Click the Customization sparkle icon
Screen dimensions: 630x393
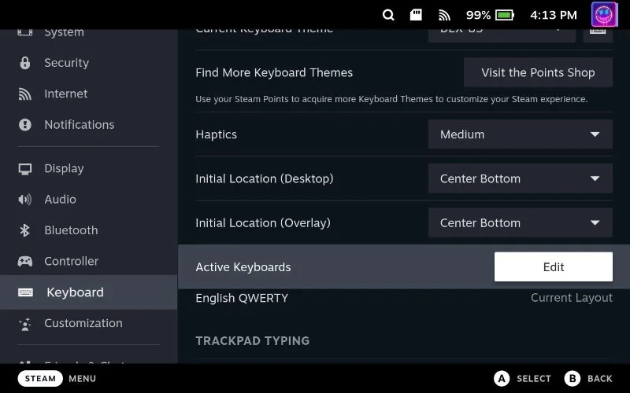point(25,324)
